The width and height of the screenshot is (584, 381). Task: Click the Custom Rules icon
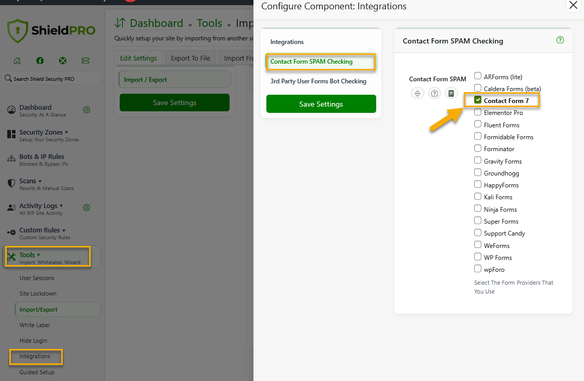(x=11, y=232)
